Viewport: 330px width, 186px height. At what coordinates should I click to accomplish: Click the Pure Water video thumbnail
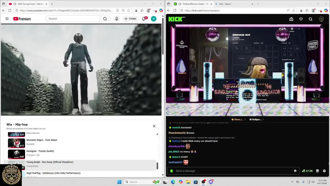pos(16,143)
